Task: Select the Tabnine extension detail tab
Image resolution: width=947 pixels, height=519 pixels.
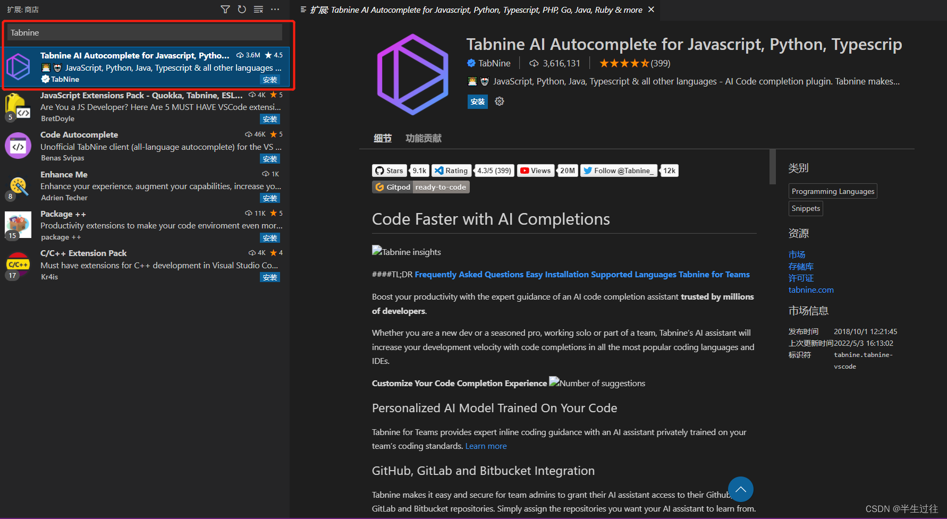Action: pyautogui.click(x=476, y=10)
